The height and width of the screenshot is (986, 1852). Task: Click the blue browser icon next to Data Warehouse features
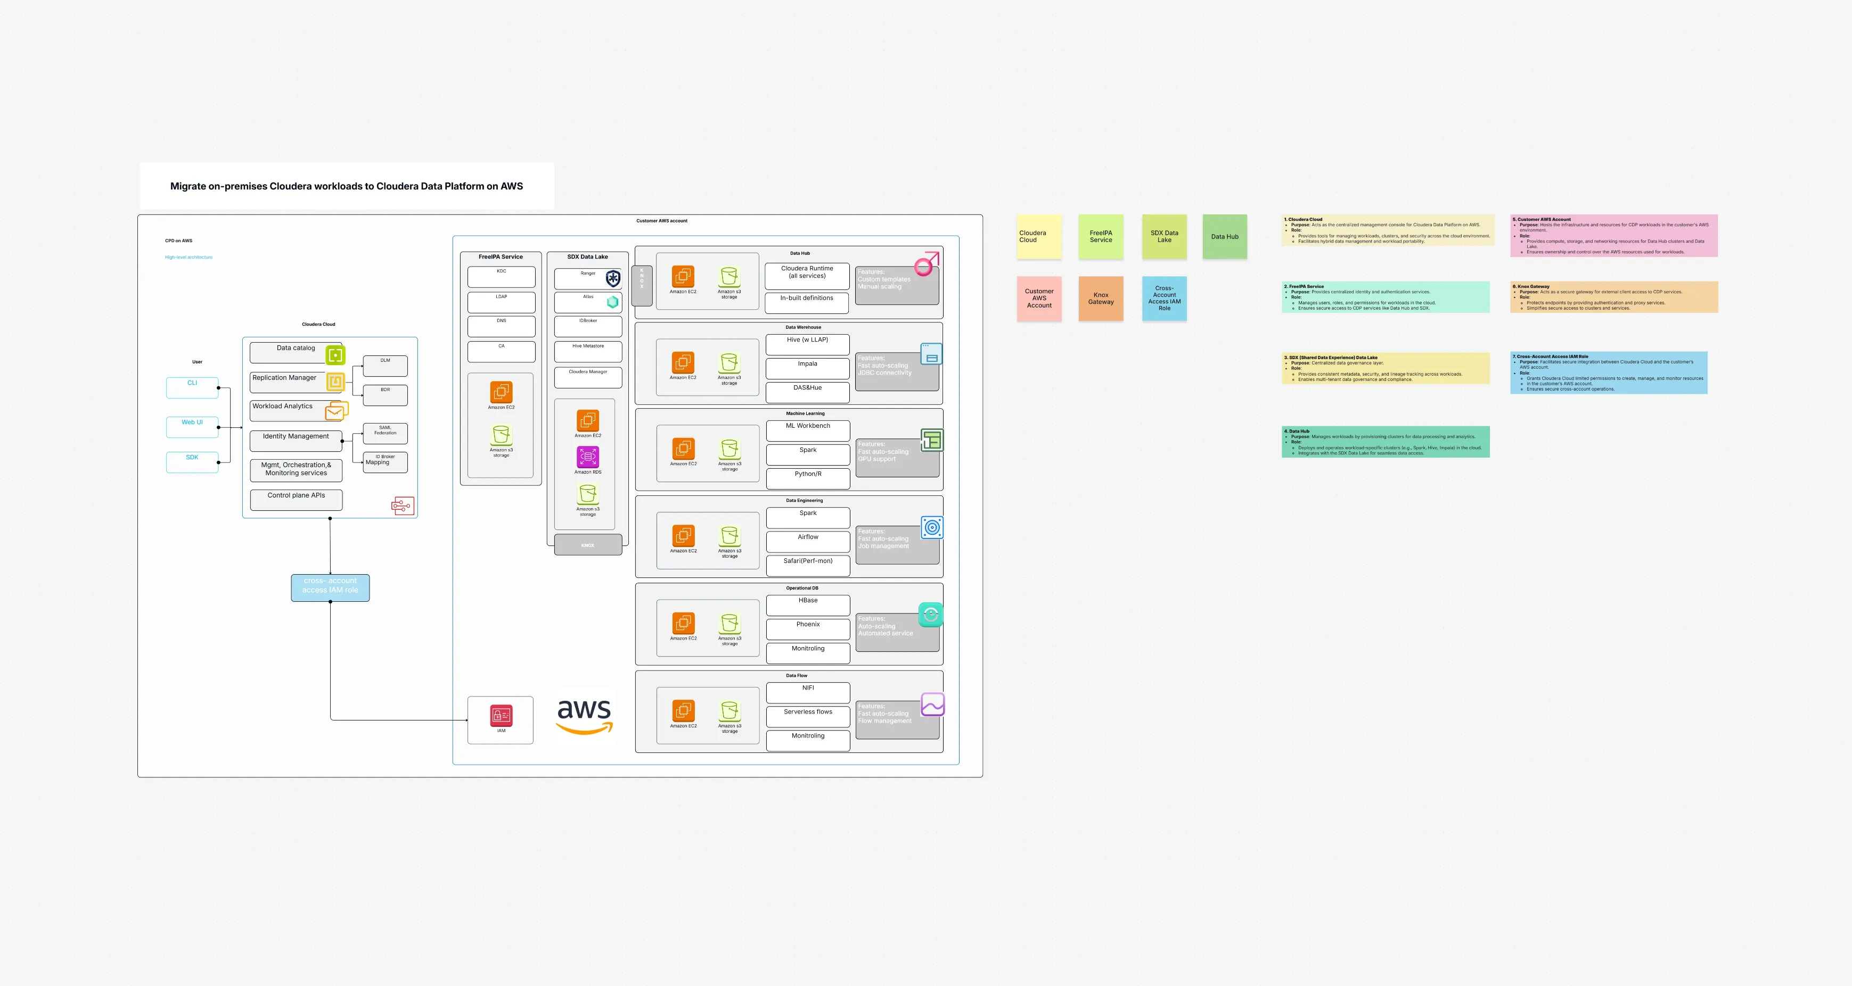click(930, 354)
